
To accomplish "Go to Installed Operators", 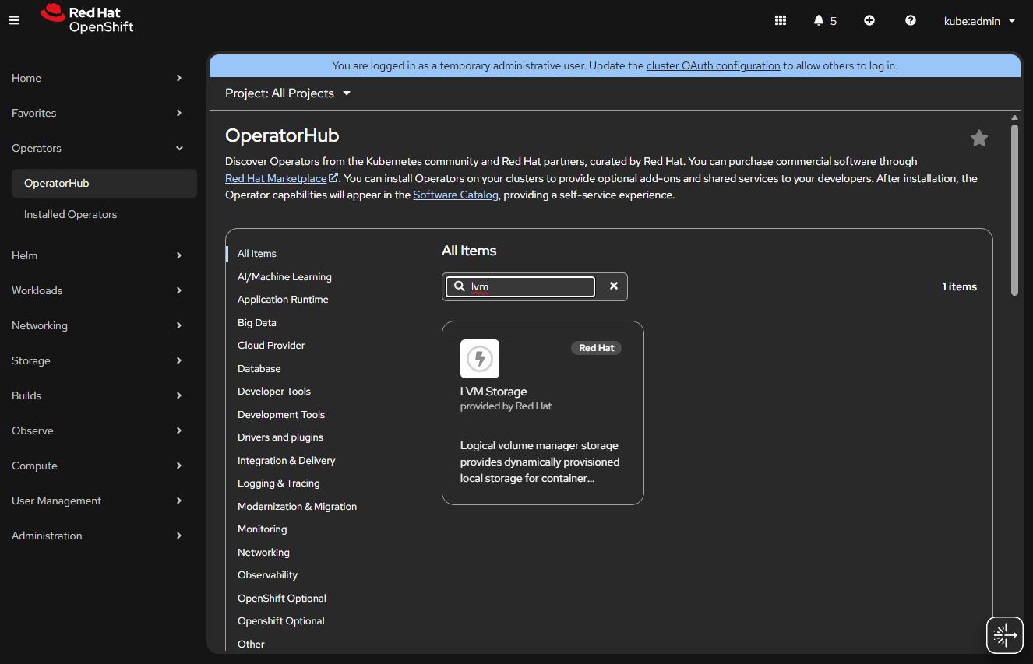I will click(70, 214).
